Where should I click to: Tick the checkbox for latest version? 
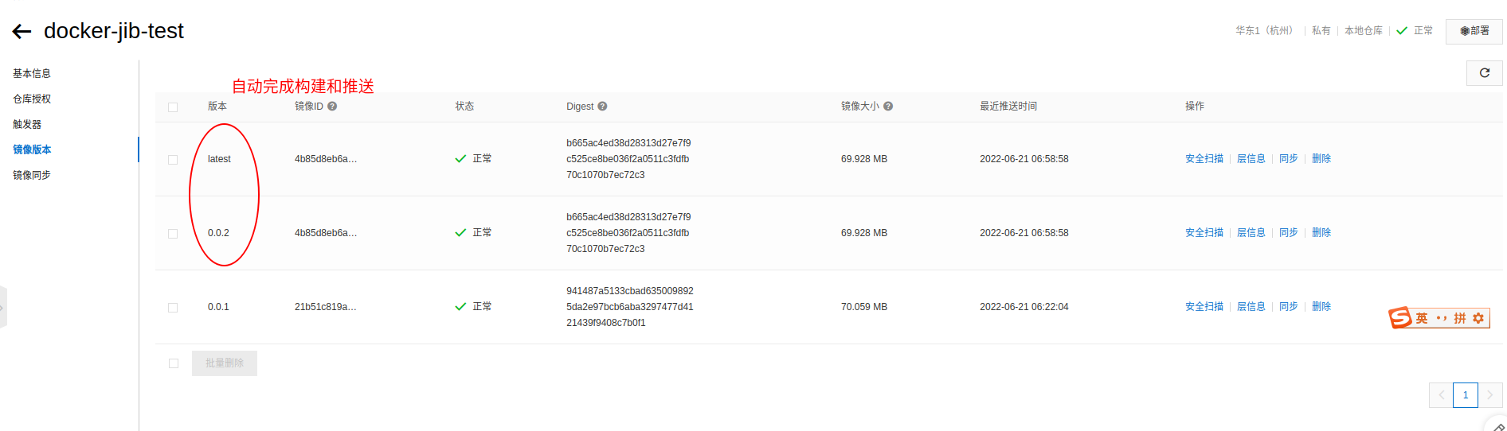click(173, 160)
